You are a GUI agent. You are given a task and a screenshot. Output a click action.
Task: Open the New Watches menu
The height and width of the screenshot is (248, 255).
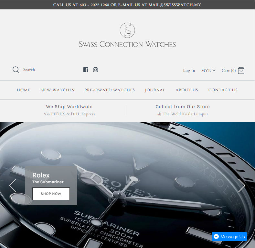coord(58,90)
